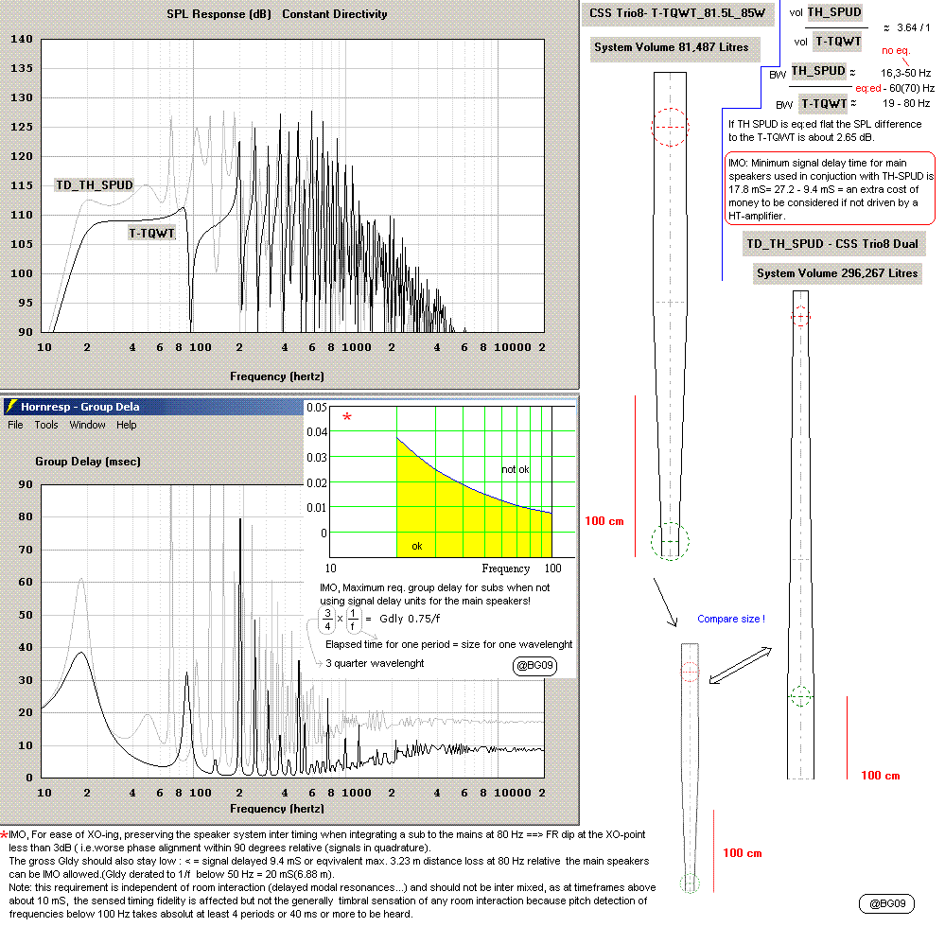Click the double-headed compare arrow
Viewport: 945px width, 927px height.
tap(740, 665)
